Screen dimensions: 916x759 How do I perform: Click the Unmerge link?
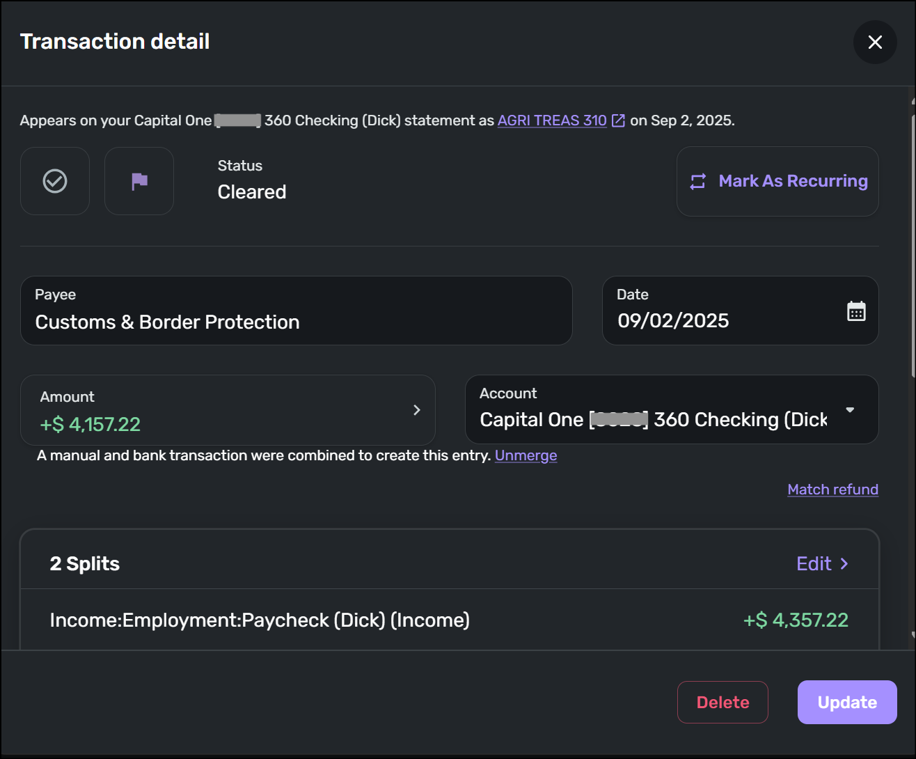pos(526,455)
